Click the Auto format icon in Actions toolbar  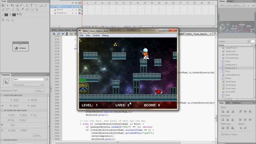pos(67,34)
